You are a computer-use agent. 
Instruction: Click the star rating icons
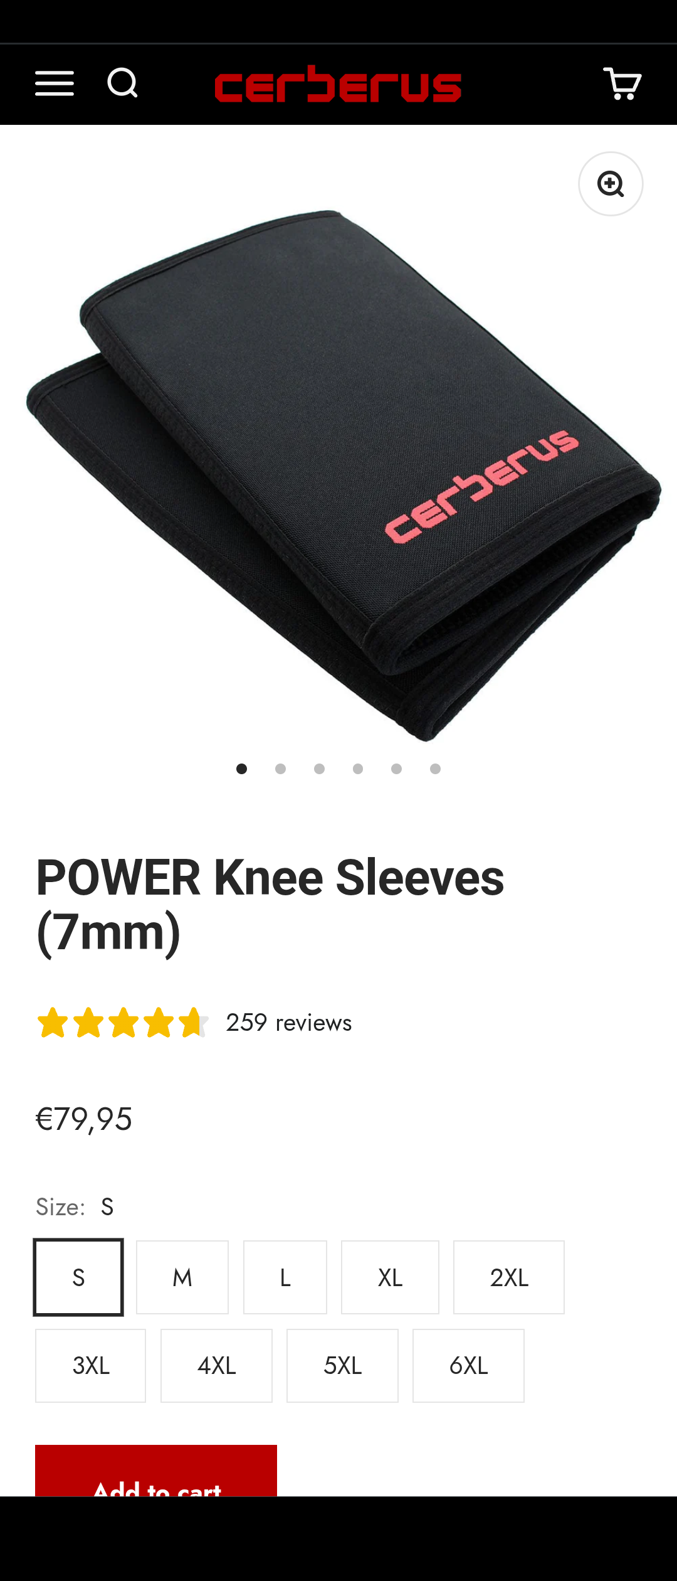tap(122, 1023)
